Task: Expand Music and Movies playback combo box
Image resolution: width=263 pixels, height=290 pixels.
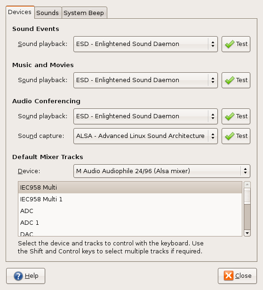Action: pos(145,80)
